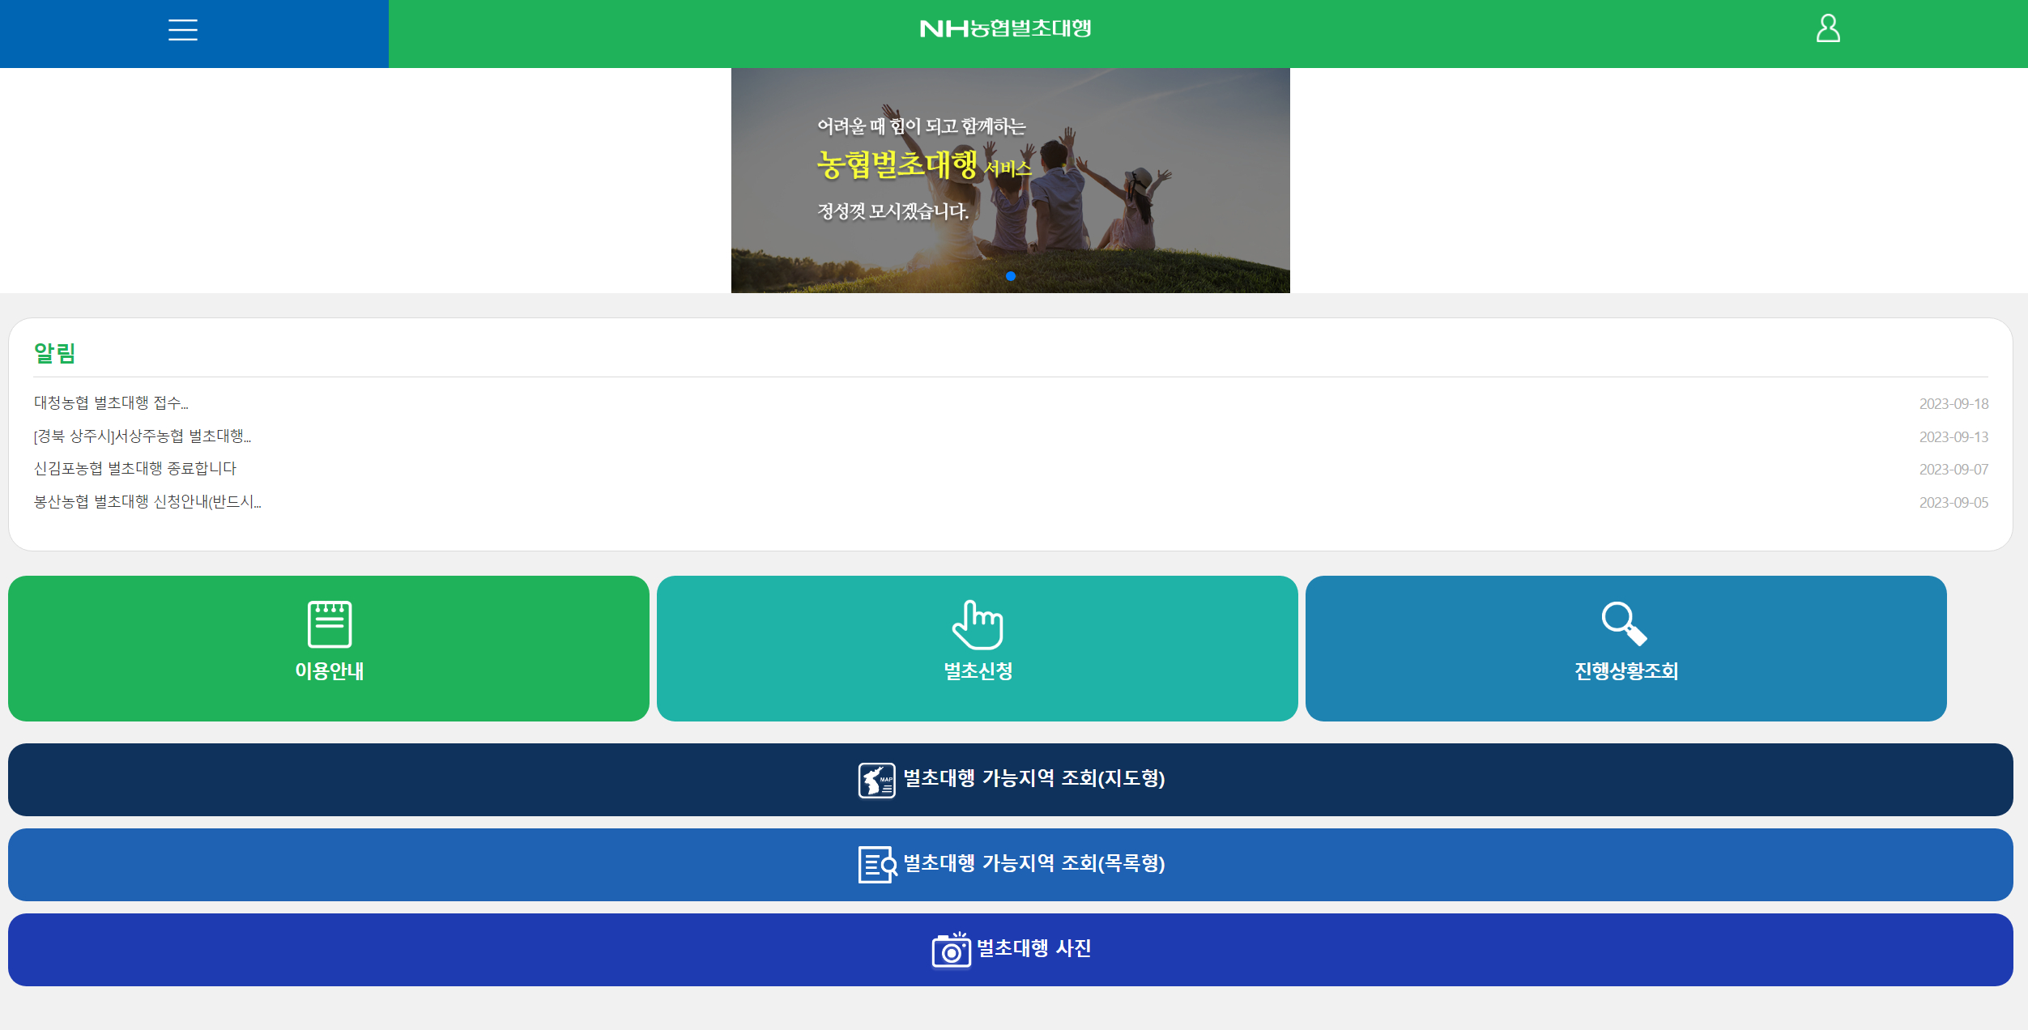Click the camera icon for 벌초대행 사진
The width and height of the screenshot is (2028, 1030).
click(951, 950)
